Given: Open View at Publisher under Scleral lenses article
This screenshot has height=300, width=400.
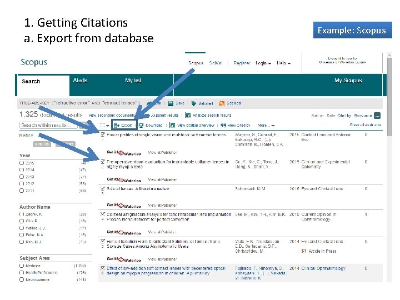Looking at the screenshot, I should tap(162, 205).
